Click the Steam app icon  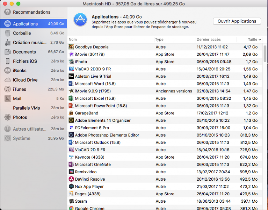pos(71,201)
